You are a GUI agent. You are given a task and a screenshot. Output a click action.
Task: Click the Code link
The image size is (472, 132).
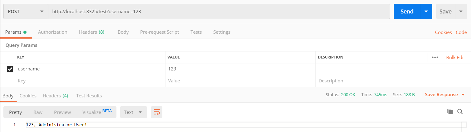[461, 32]
